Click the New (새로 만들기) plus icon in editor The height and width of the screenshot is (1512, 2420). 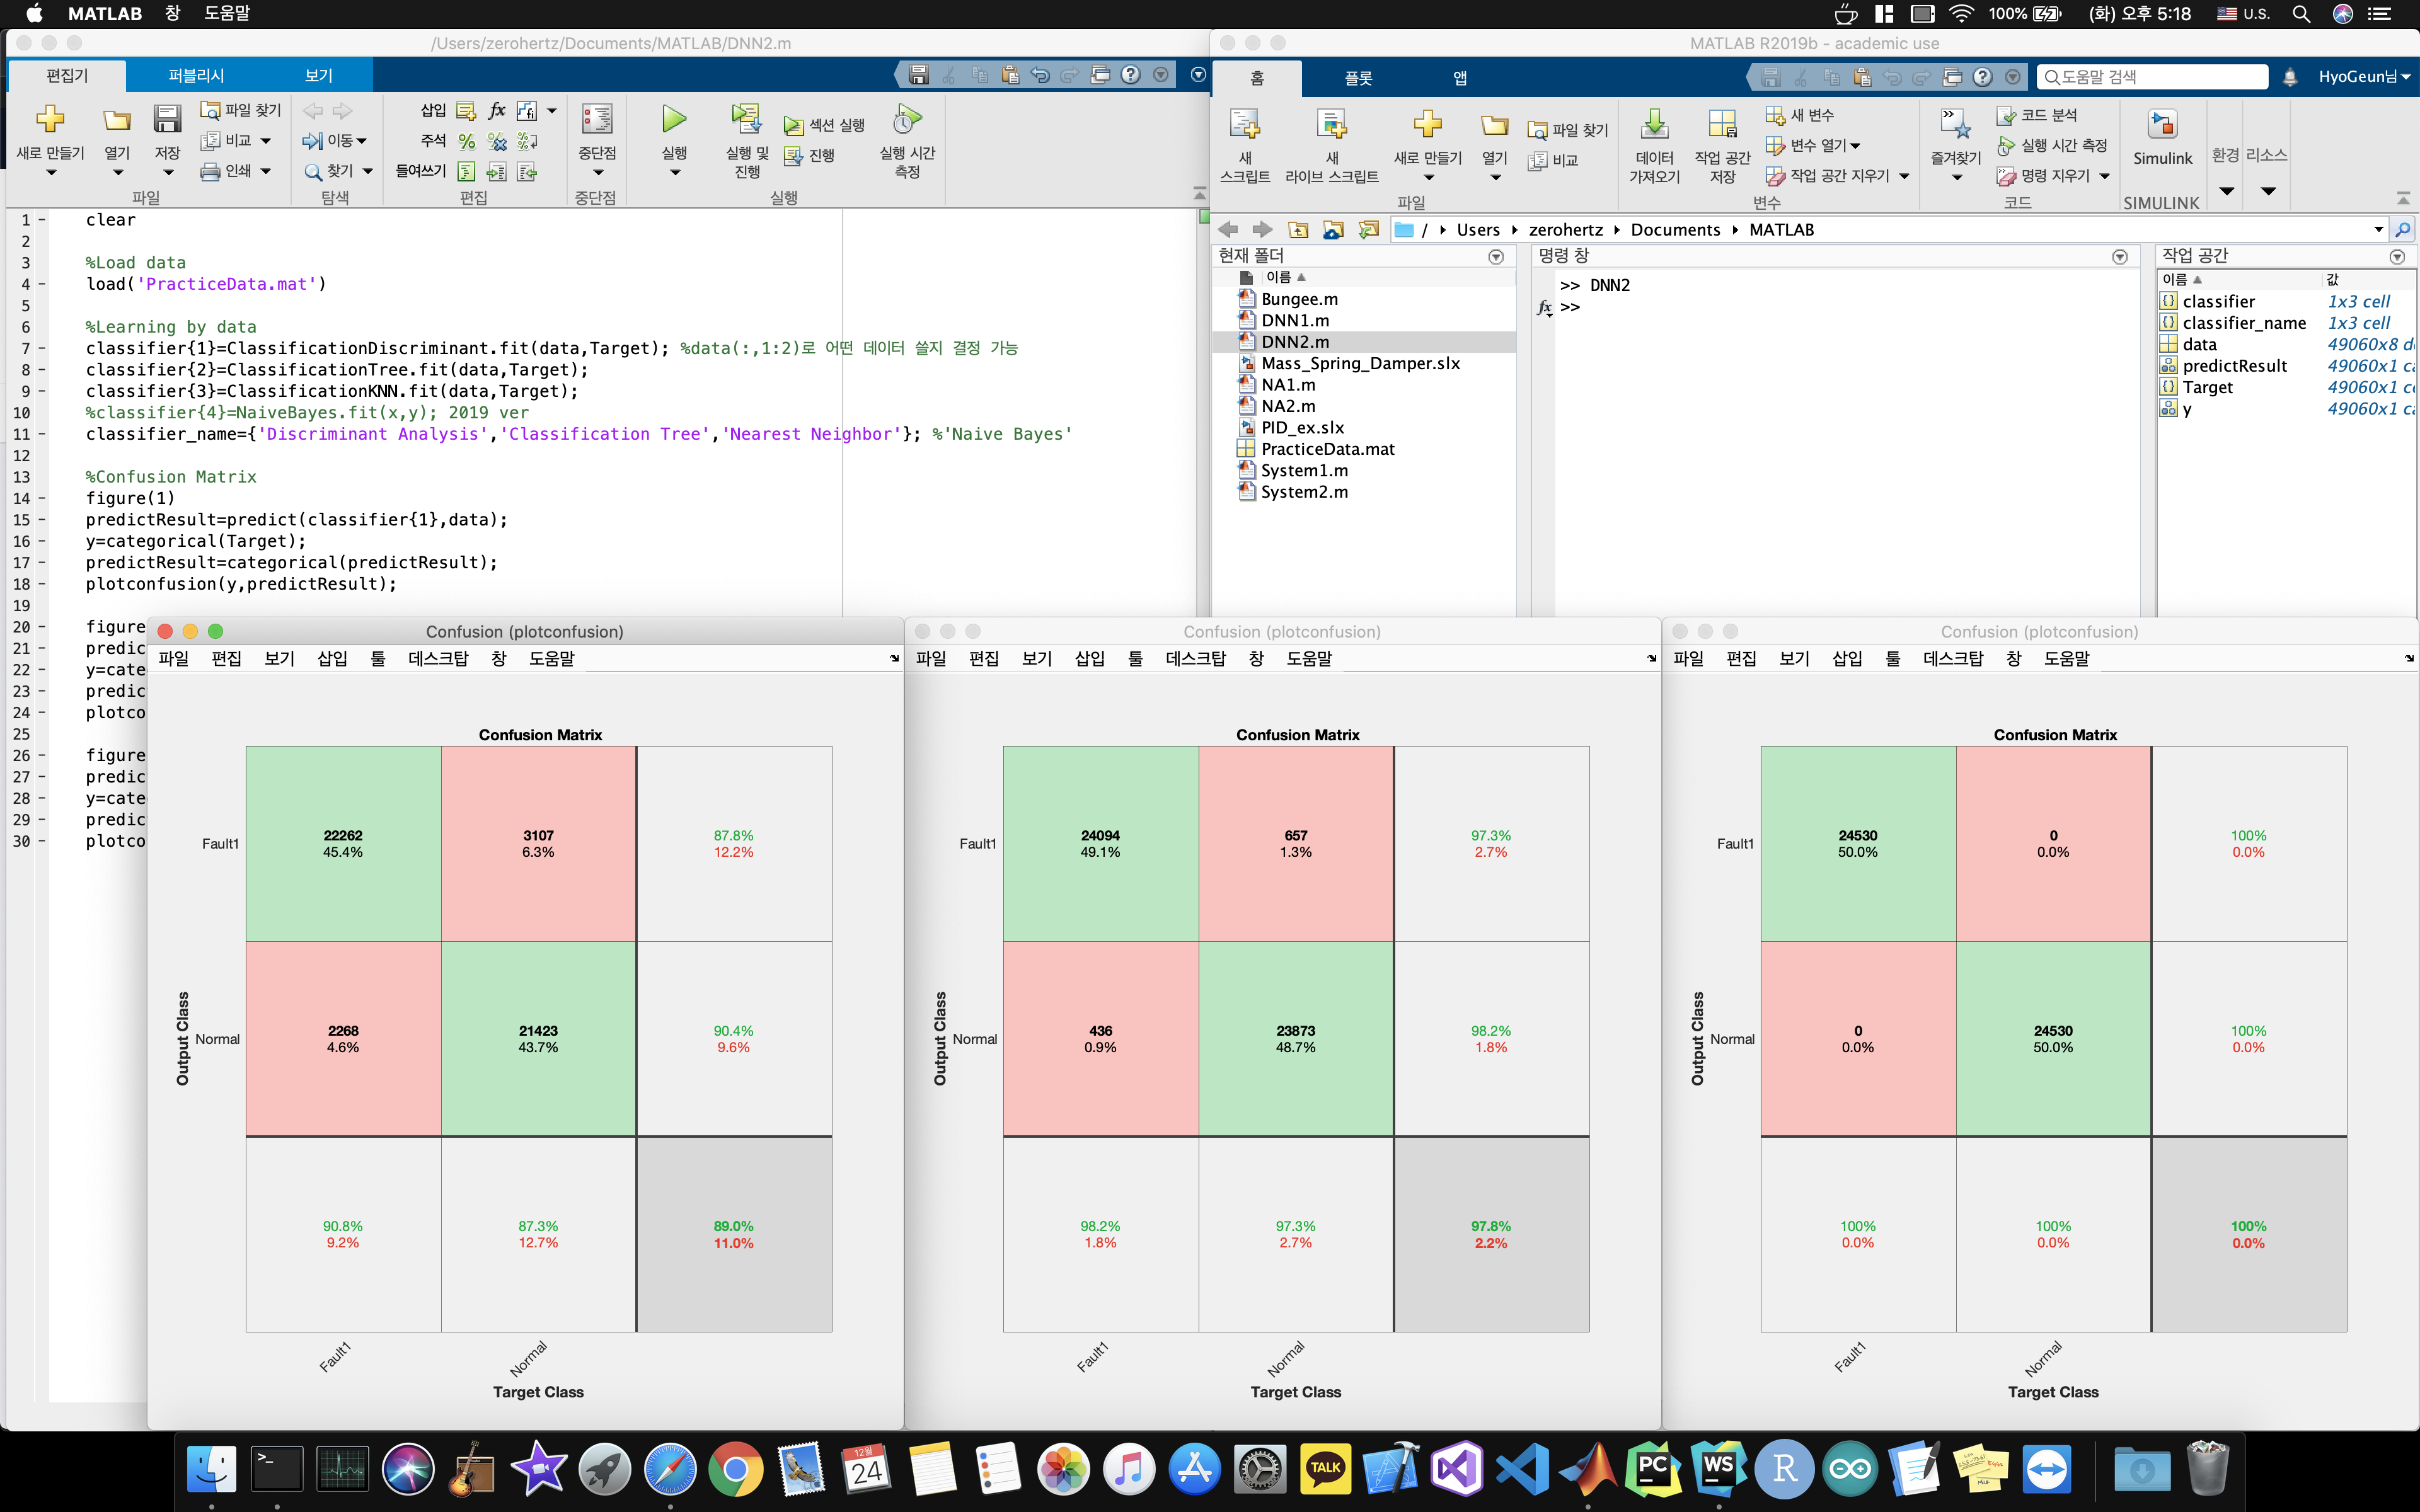click(50, 120)
